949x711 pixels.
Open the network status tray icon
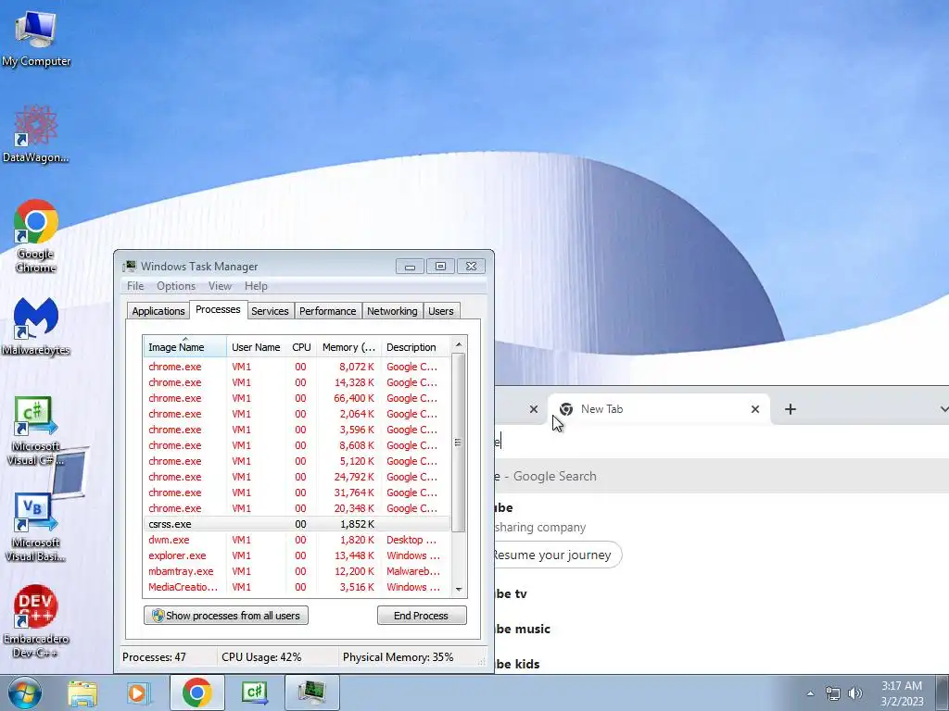(833, 693)
